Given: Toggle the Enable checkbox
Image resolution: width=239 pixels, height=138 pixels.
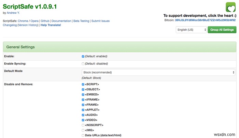Looking at the screenshot, I should 83,57.
